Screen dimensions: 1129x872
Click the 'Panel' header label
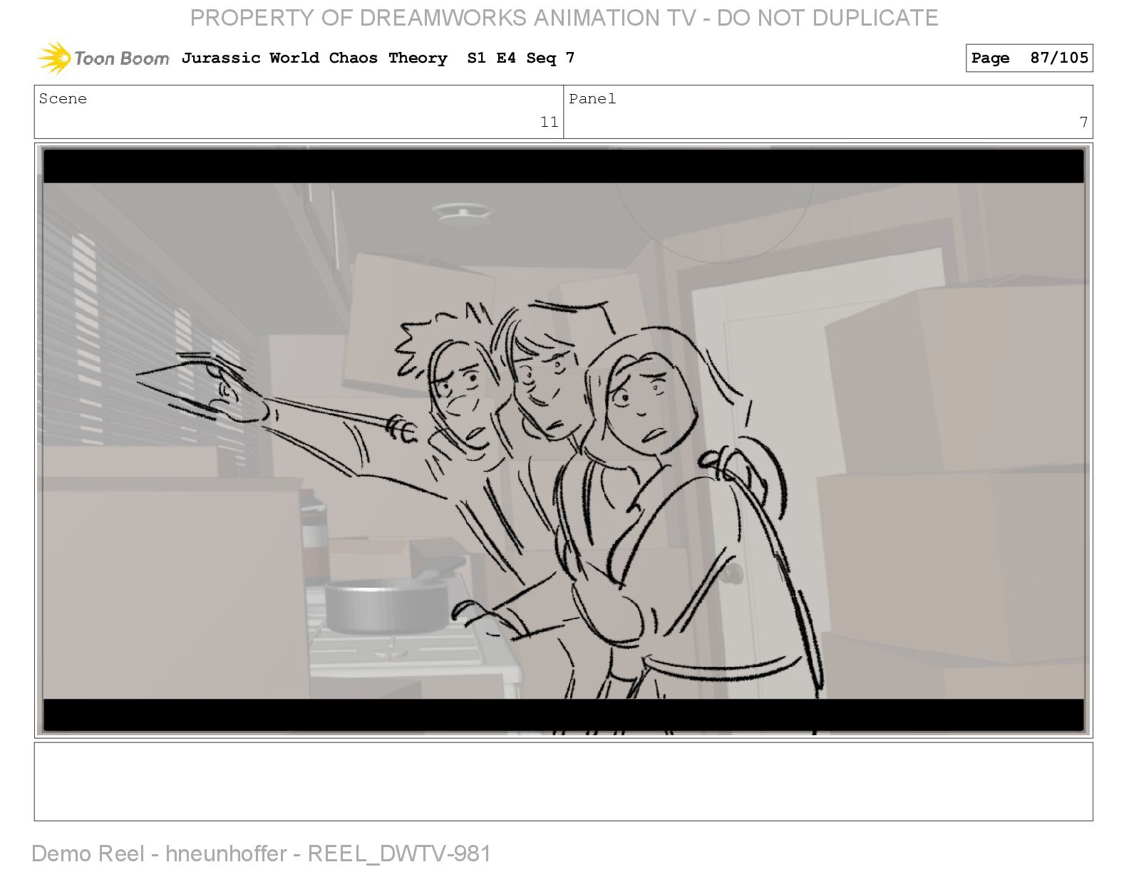tap(592, 98)
